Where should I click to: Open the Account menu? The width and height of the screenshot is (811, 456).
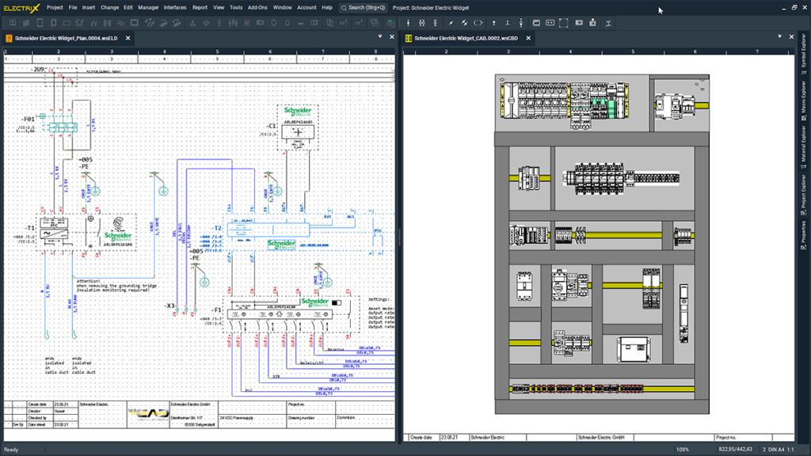point(307,8)
